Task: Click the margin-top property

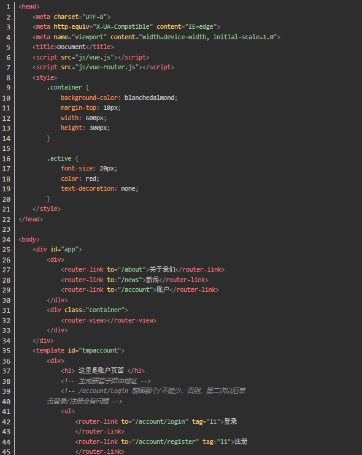Action: (79, 108)
